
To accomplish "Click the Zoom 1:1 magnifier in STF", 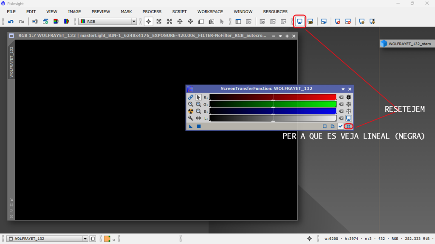I will (x=191, y=104).
